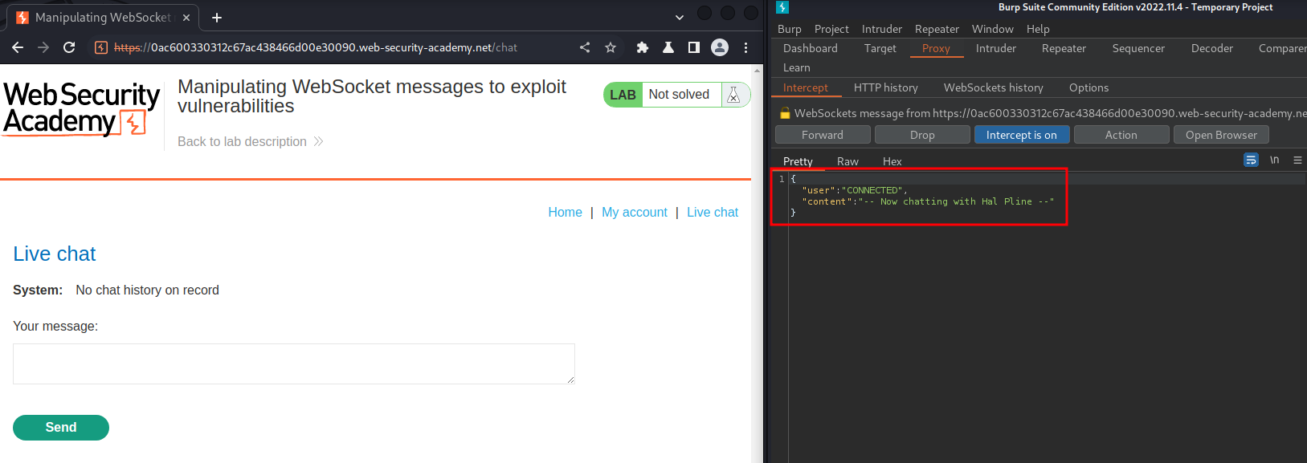The height and width of the screenshot is (463, 1307).
Task: Toggle the Chrome side panel icon
Action: click(694, 47)
